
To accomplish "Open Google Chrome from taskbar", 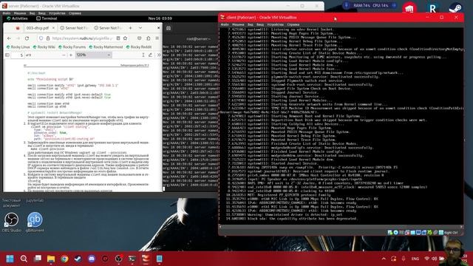I will 64,259.
